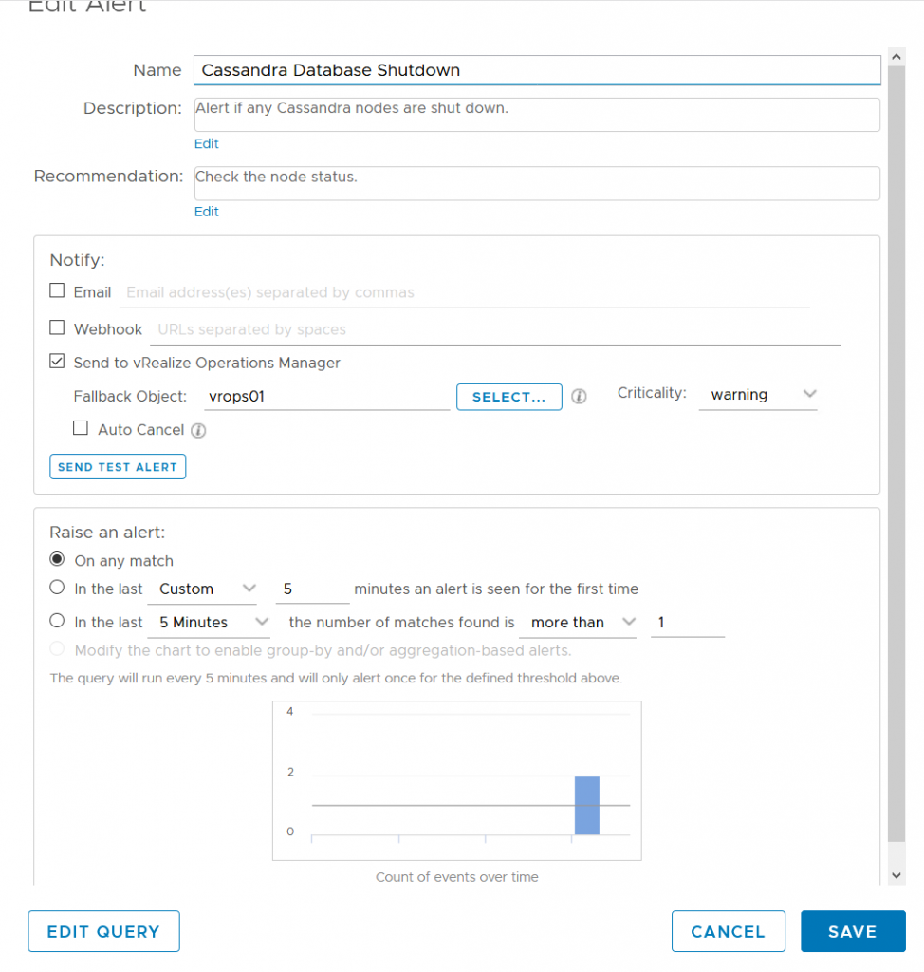Open the Criticality dropdown showing warning
The image size is (924, 972).
tap(758, 395)
